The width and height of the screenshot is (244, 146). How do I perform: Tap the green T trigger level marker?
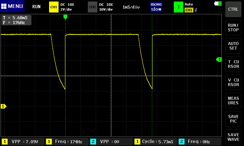pos(219,59)
